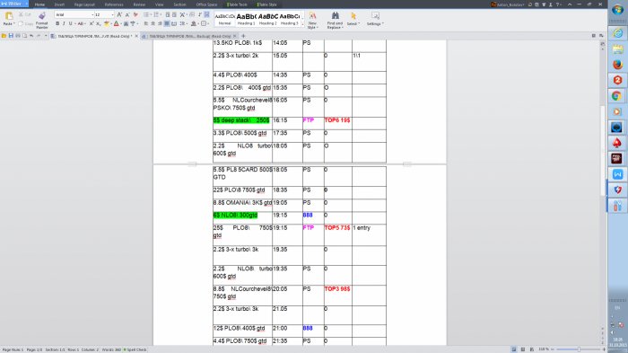The width and height of the screenshot is (628, 353).
Task: Open the Settings dropdown in ribbon
Action: (375, 19)
